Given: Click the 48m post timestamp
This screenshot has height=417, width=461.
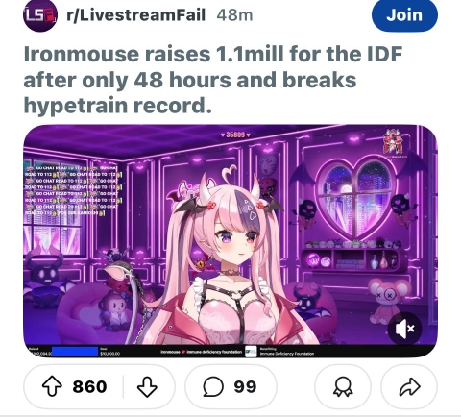Looking at the screenshot, I should point(234,15).
